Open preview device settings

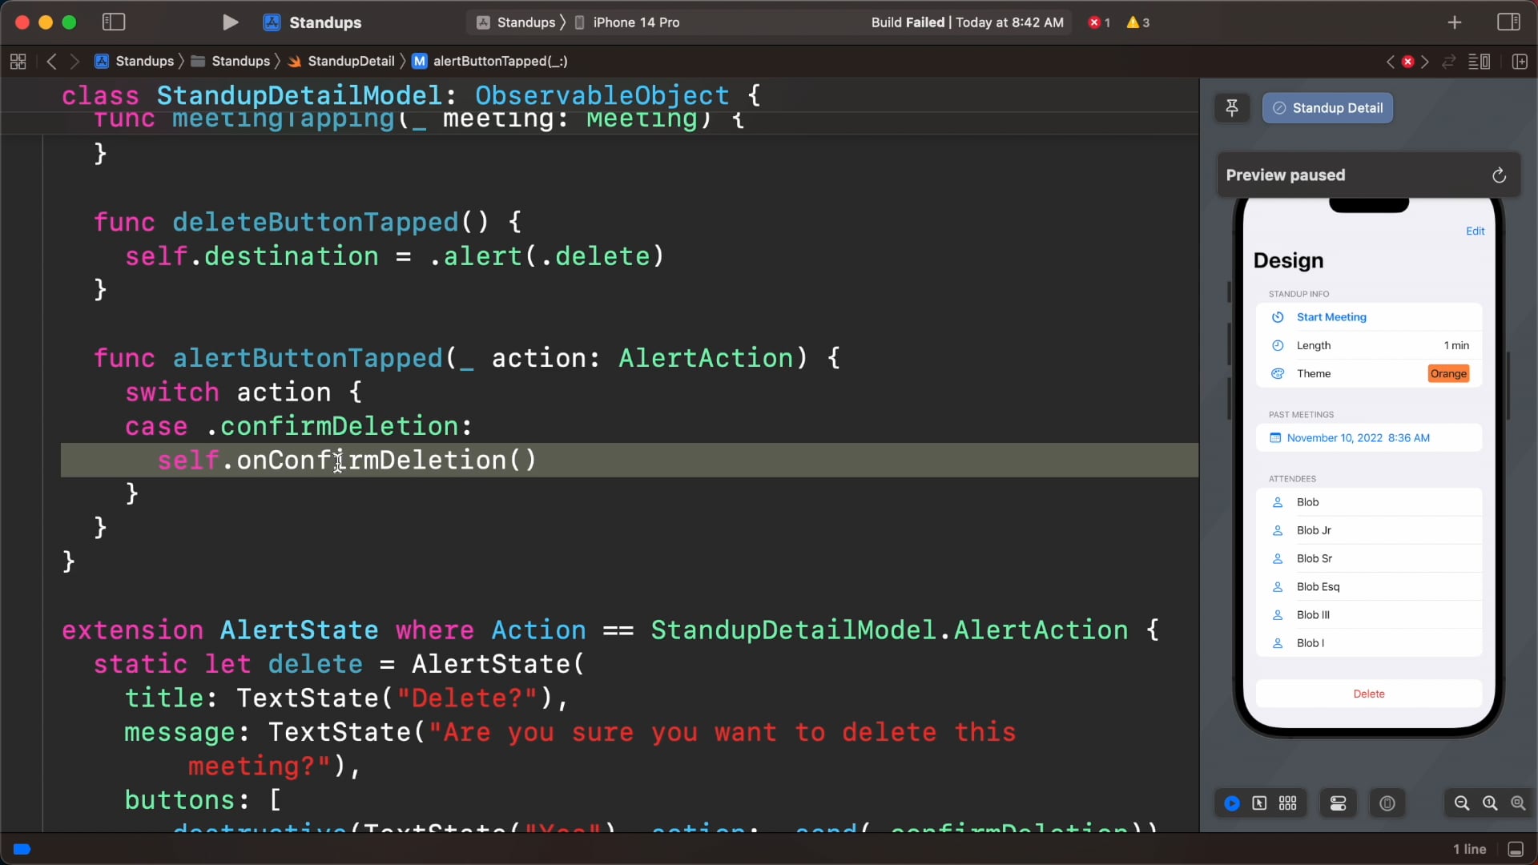point(1338,803)
